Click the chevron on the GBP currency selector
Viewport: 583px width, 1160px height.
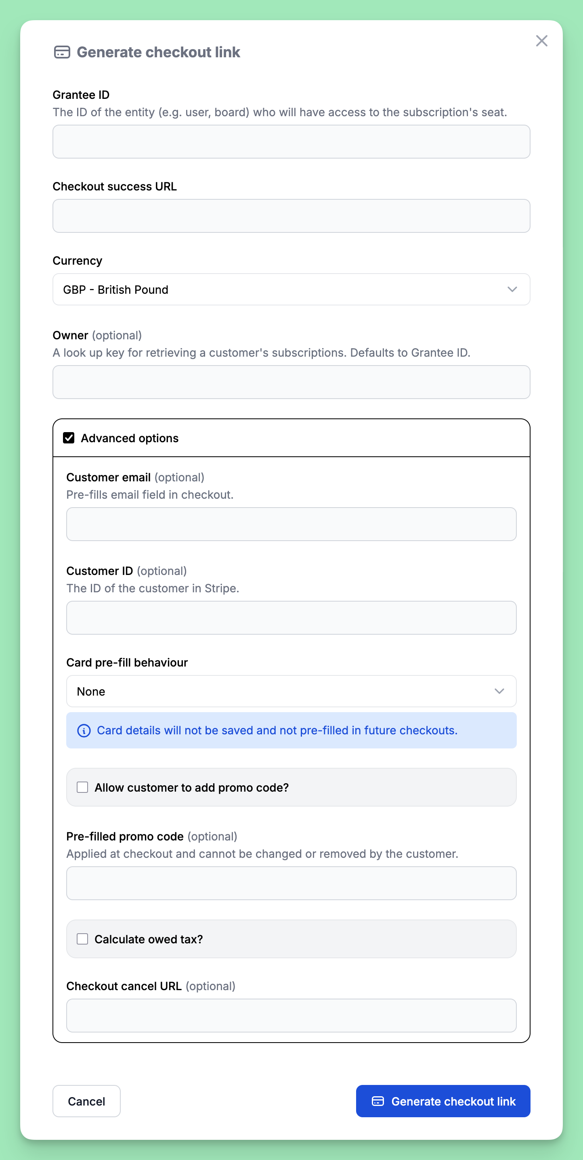[x=513, y=290]
